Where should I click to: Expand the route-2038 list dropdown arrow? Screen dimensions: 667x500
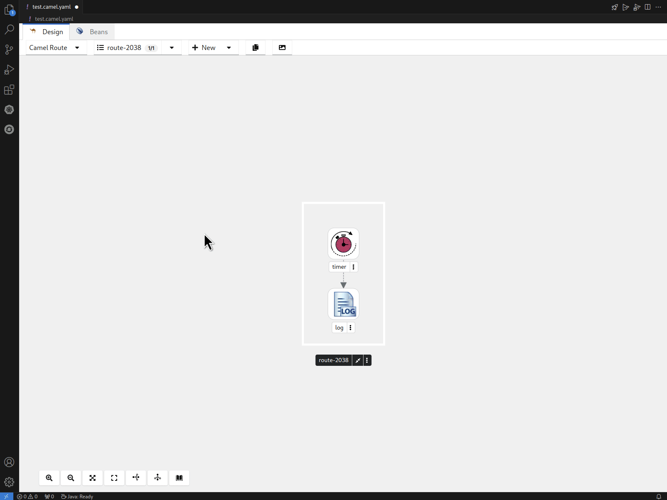click(172, 47)
